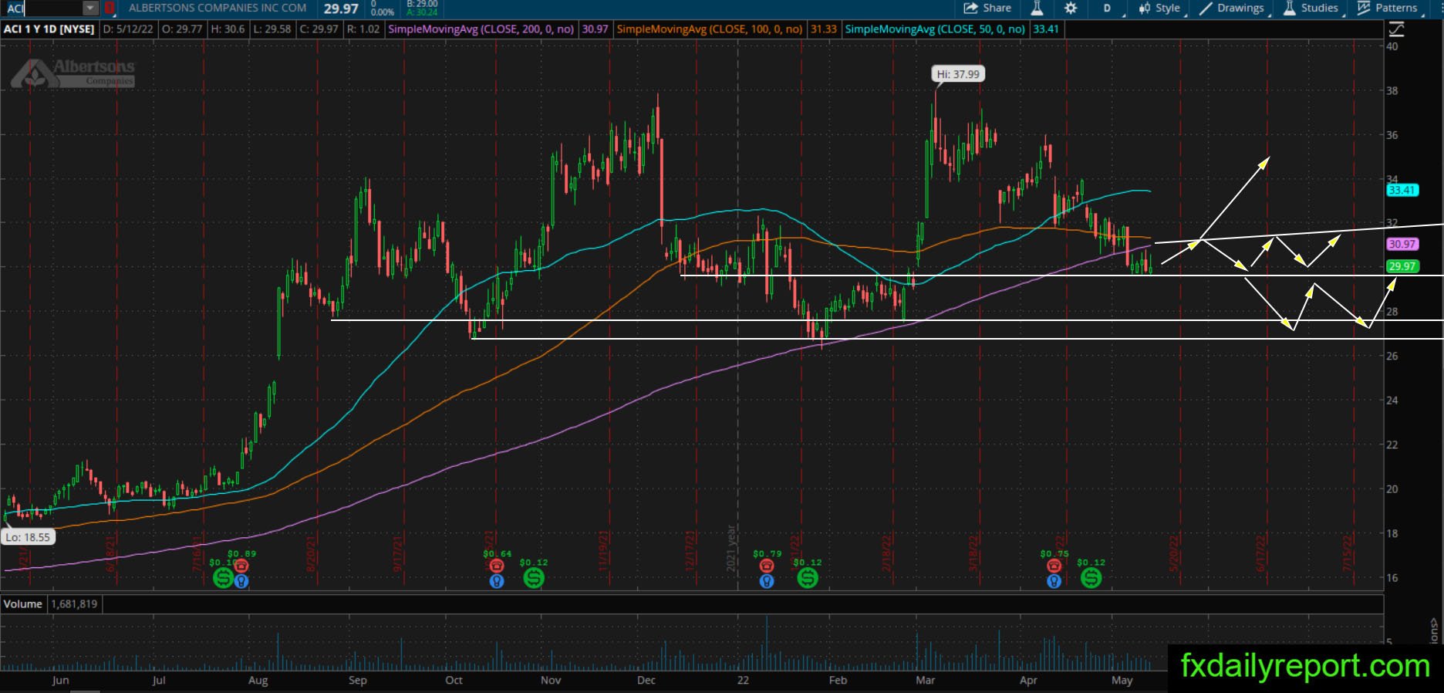This screenshot has height=693, width=1444.
Task: Click the $0.79 earnings phone icon
Action: (x=767, y=566)
